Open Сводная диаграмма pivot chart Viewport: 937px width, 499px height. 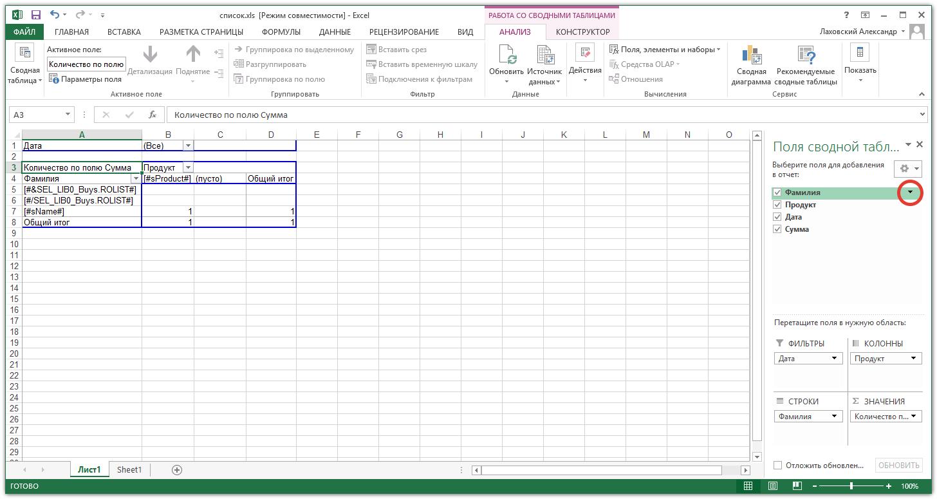pyautogui.click(x=750, y=64)
